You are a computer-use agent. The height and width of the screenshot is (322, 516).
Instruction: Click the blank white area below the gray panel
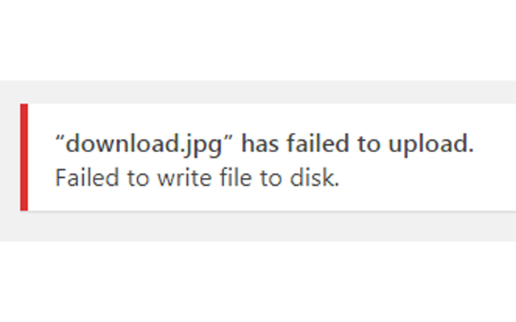pos(258,282)
